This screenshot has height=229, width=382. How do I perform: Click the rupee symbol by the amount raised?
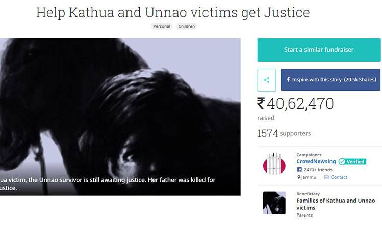[x=261, y=103]
